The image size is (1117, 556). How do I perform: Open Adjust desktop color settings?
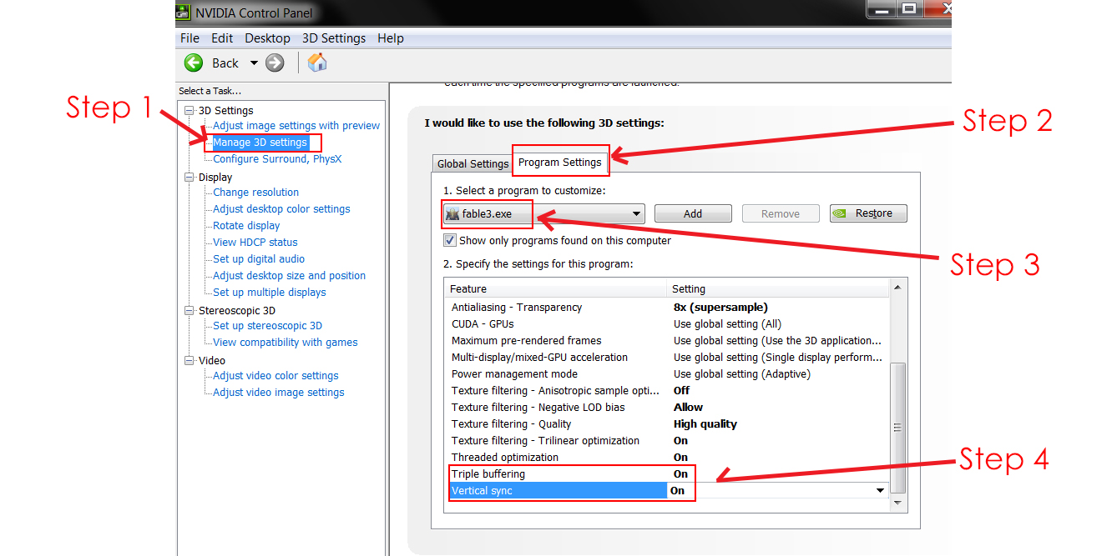coord(281,209)
